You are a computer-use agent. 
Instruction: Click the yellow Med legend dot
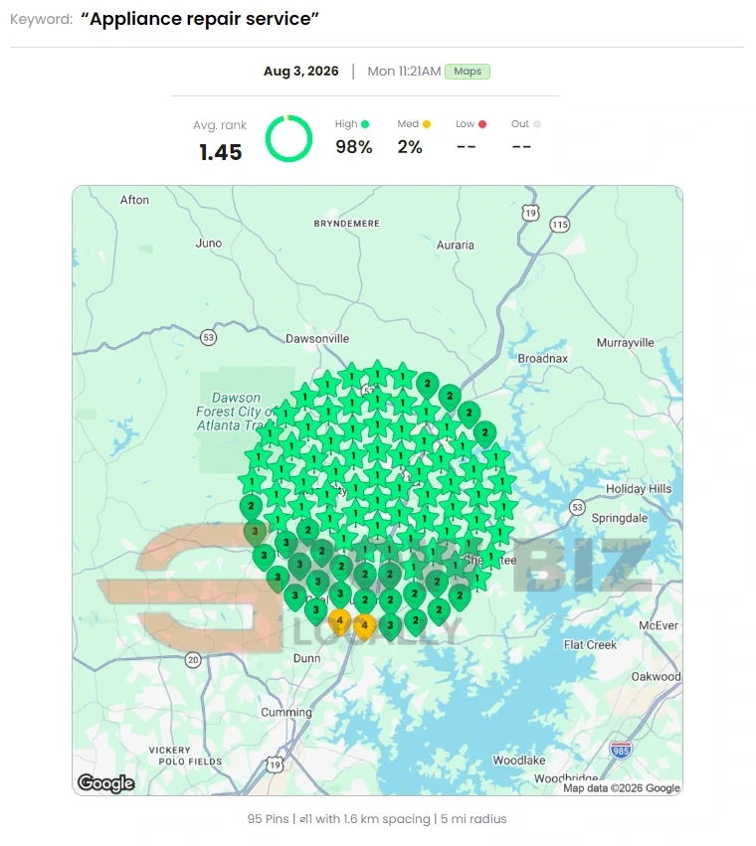click(x=427, y=124)
